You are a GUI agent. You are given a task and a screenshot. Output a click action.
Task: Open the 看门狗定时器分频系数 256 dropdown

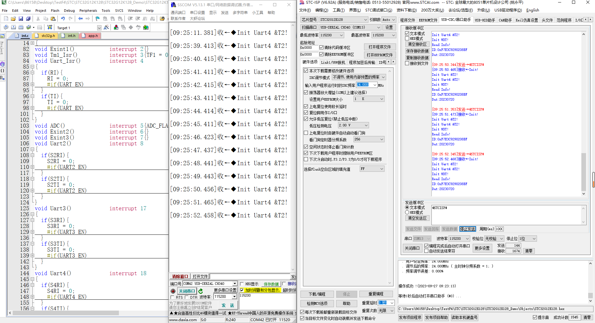click(x=382, y=139)
